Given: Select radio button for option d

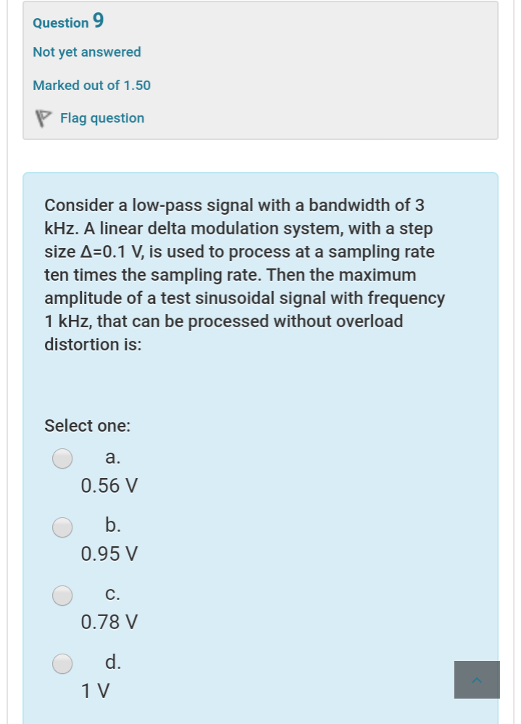Looking at the screenshot, I should (62, 663).
